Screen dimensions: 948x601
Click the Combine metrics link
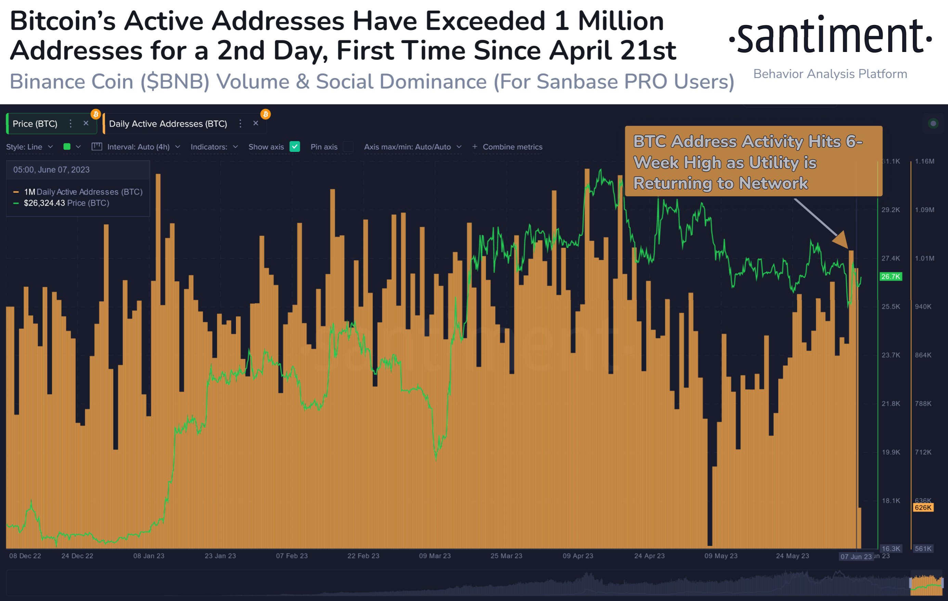pos(512,147)
